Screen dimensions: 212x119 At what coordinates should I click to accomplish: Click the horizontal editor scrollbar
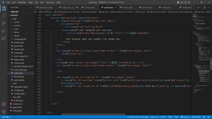(93, 114)
